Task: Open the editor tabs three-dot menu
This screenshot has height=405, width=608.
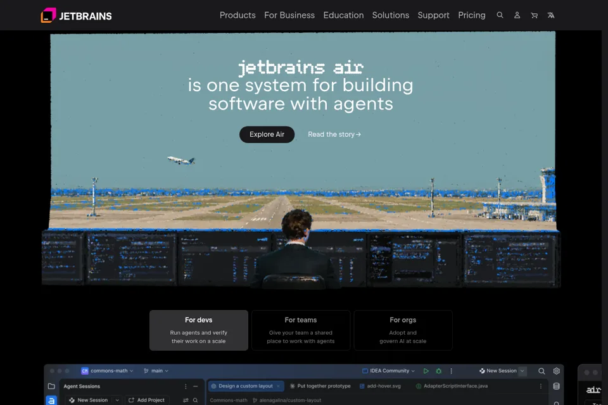Action: pos(540,386)
